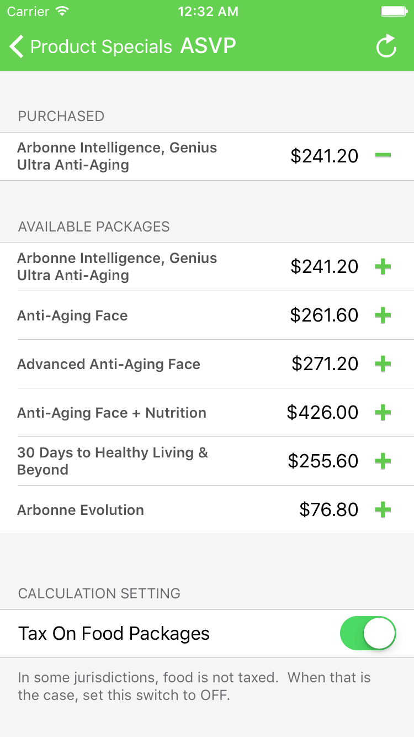Add available Arbonne Intelligence, Genius package
This screenshot has width=414, height=737.
383,267
